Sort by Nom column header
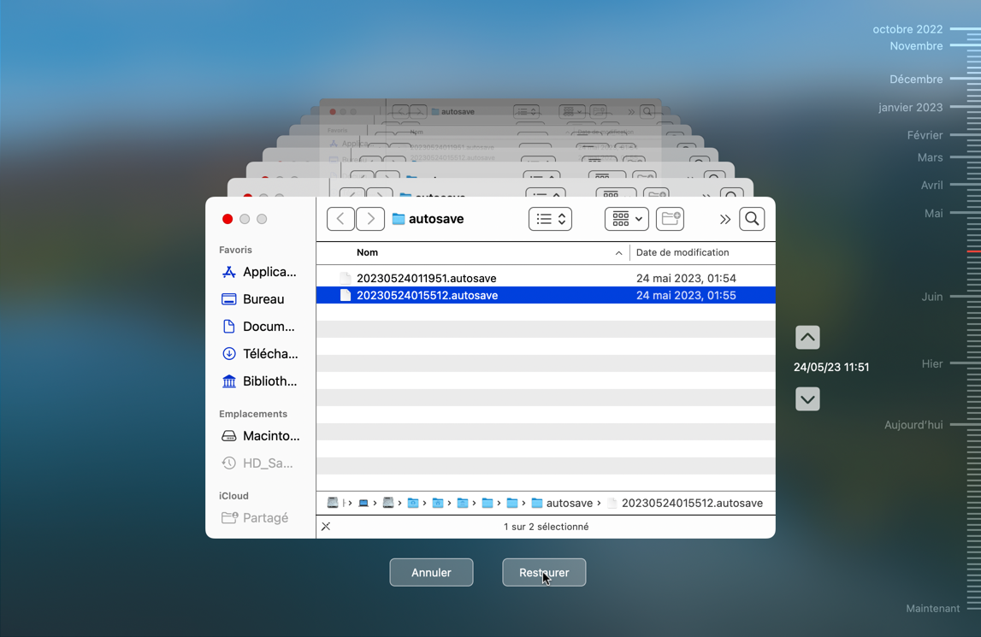981x637 pixels. (x=368, y=252)
